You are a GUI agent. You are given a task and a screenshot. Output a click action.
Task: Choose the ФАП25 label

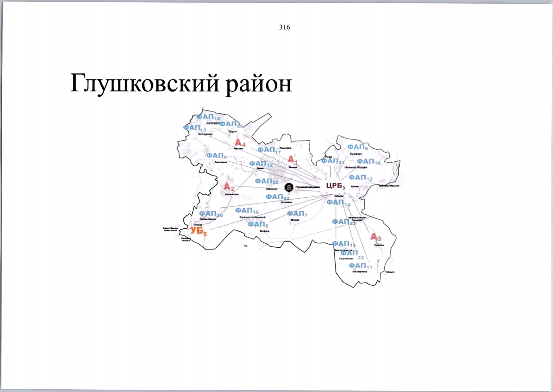[231, 124]
